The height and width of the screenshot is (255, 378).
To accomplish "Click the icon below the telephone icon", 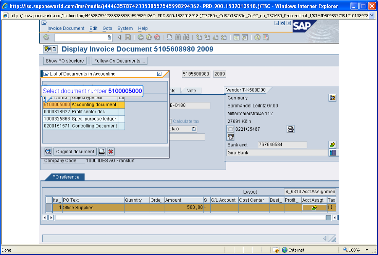I will (231, 137).
